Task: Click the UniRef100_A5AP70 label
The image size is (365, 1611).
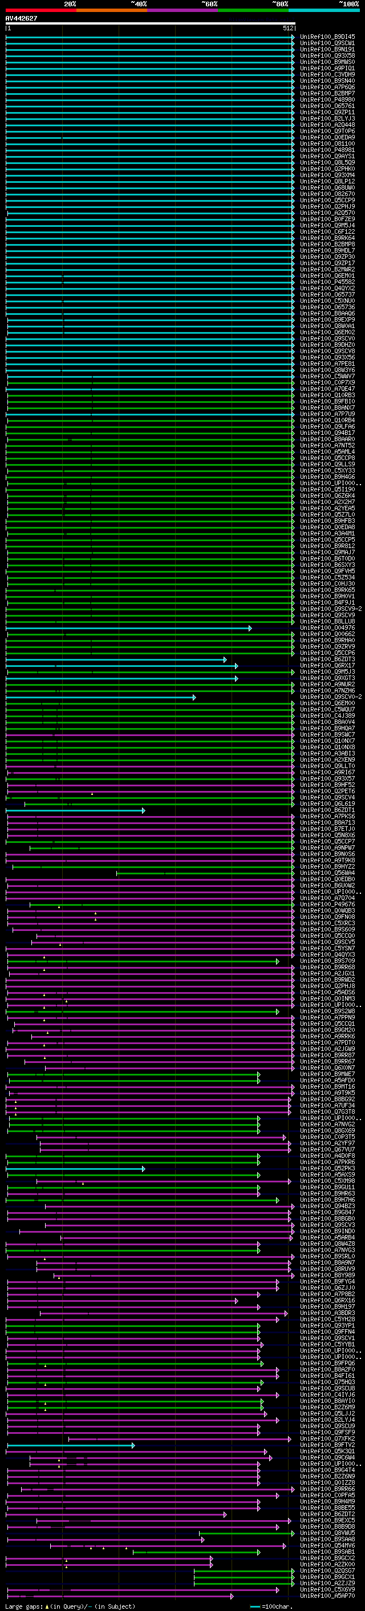Action: click(x=327, y=1596)
